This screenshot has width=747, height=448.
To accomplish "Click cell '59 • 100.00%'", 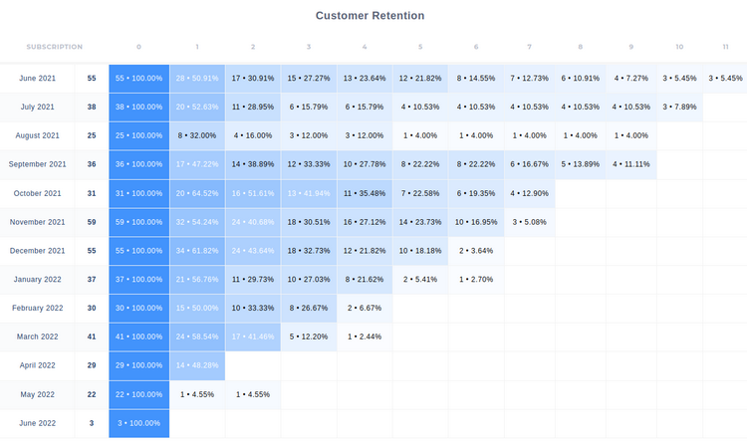I will click(x=139, y=222).
